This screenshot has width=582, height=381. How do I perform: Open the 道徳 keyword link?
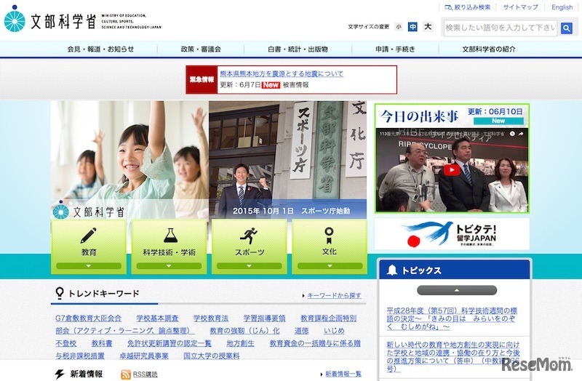pos(301,331)
